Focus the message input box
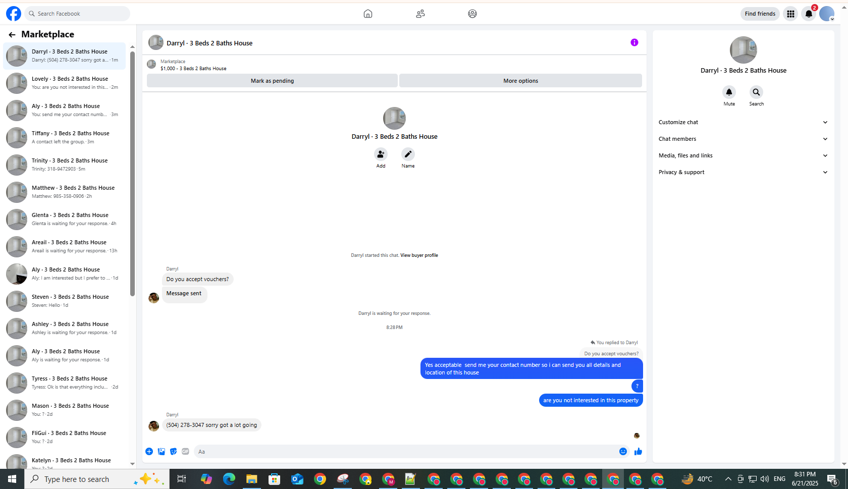Screen dimensions: 848x489 coord(405,452)
